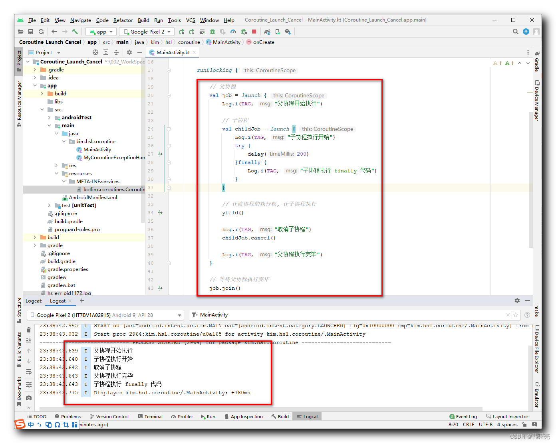This screenshot has width=556, height=443.
Task: Save all with the floppy disk icon
Action: point(31,32)
